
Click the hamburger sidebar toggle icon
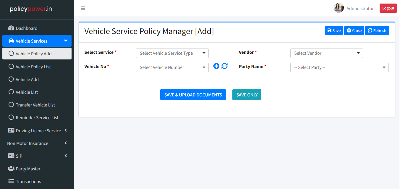[x=83, y=8]
